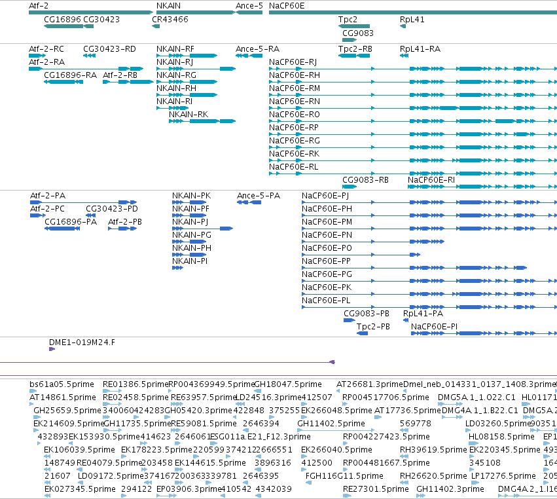Click protein NaCP60E-PP label
The width and height of the screenshot is (557, 499).
coord(326,261)
